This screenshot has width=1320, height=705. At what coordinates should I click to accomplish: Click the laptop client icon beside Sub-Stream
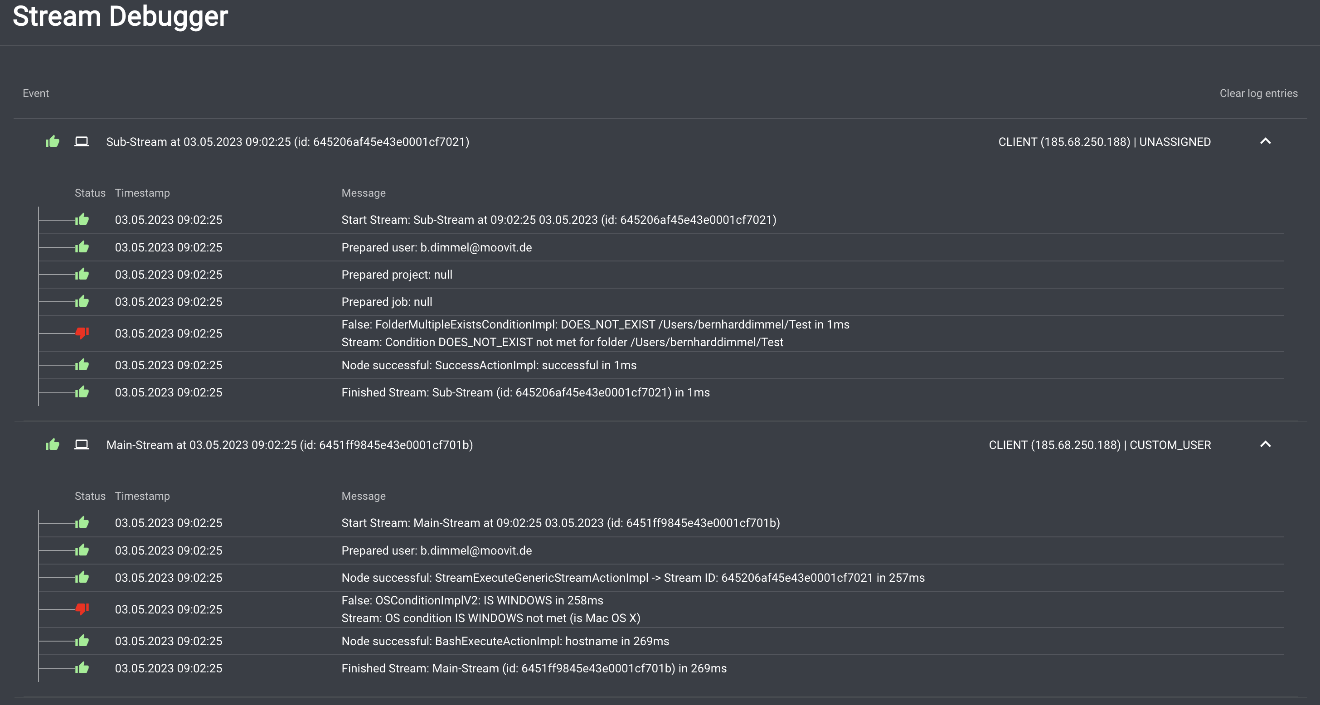82,141
